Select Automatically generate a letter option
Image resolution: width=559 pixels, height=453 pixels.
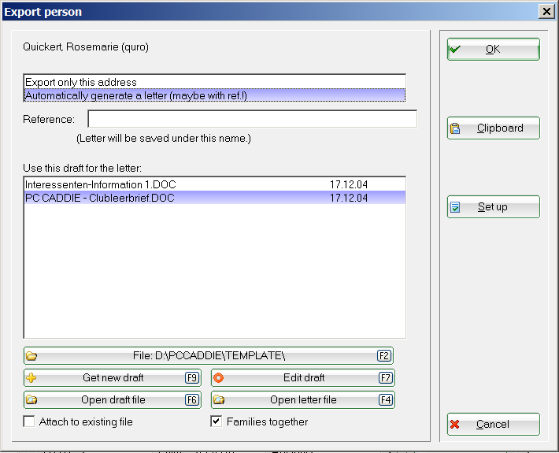coord(215,95)
